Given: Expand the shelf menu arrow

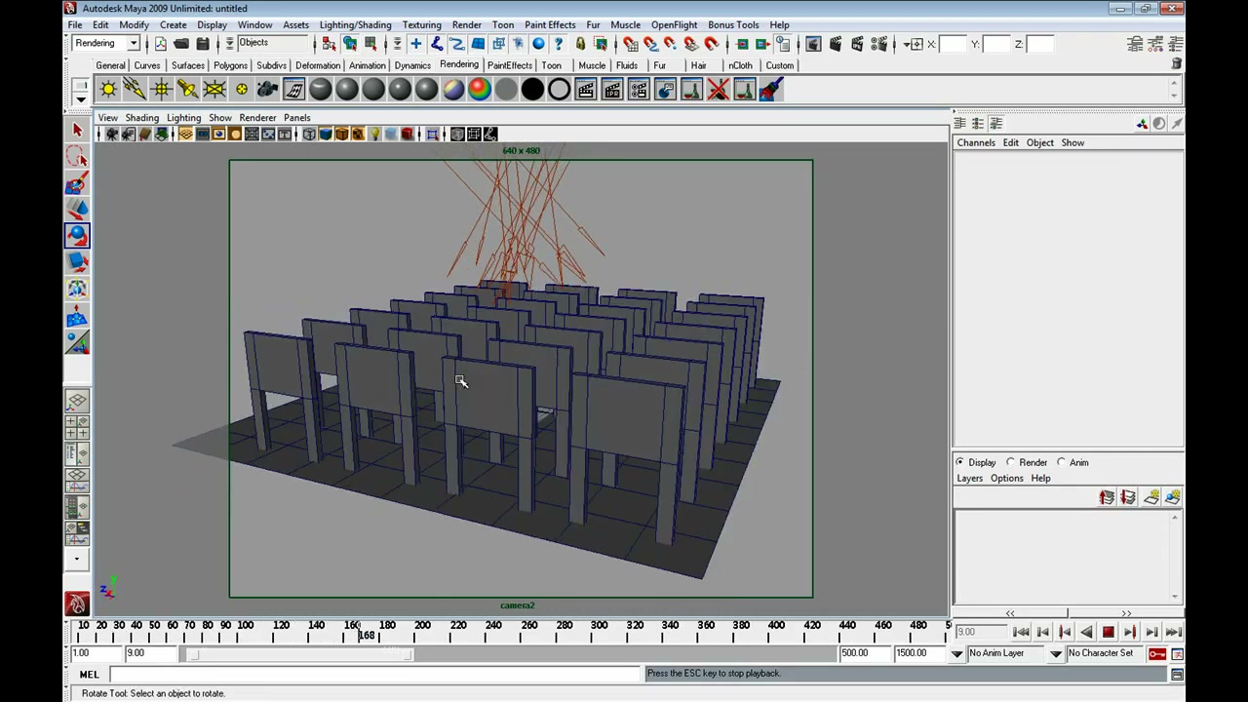Looking at the screenshot, I should pyautogui.click(x=81, y=98).
